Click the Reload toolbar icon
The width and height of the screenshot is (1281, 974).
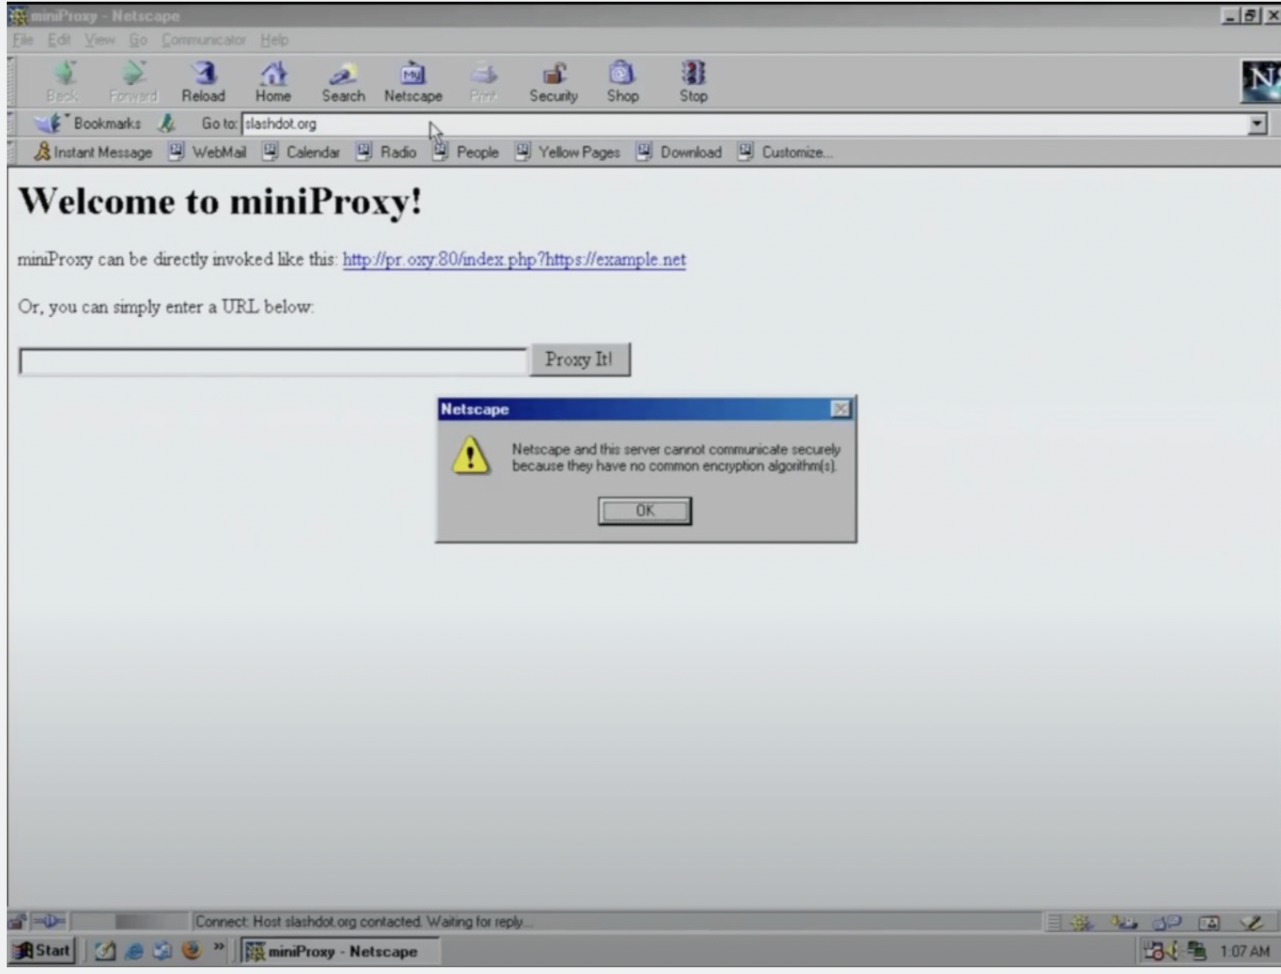click(204, 82)
